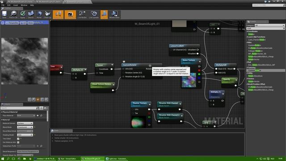
Task: Click Find in CB toolbar icon
Action: pyautogui.click(x=13, y=14)
